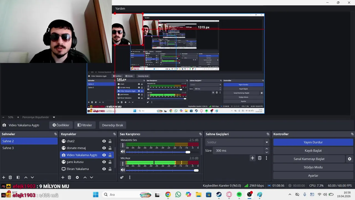Click the Süre 300 ms duration field
Screen dimensions: 355x200
pyautogui.click(x=239, y=151)
